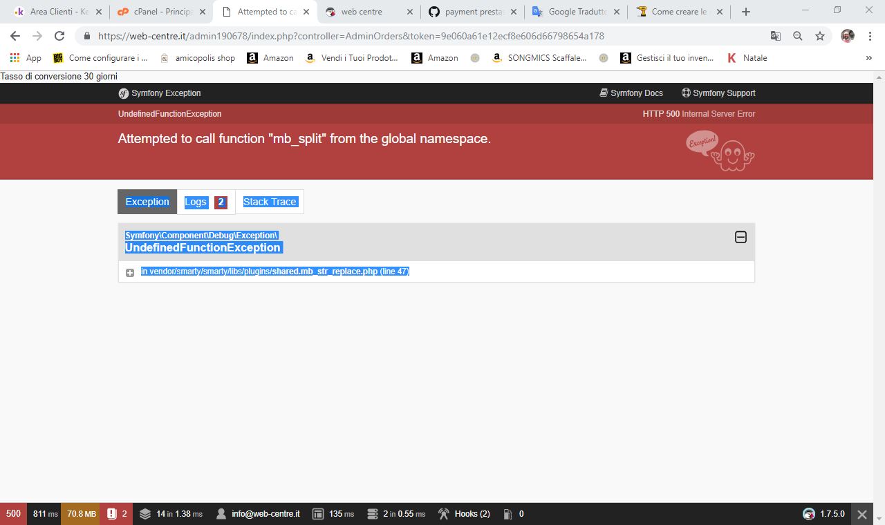Switch to the Logs tab

(206, 202)
